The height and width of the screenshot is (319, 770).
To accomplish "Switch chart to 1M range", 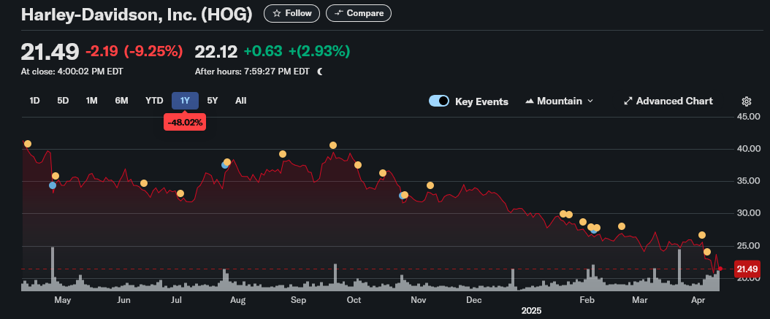I will point(92,101).
